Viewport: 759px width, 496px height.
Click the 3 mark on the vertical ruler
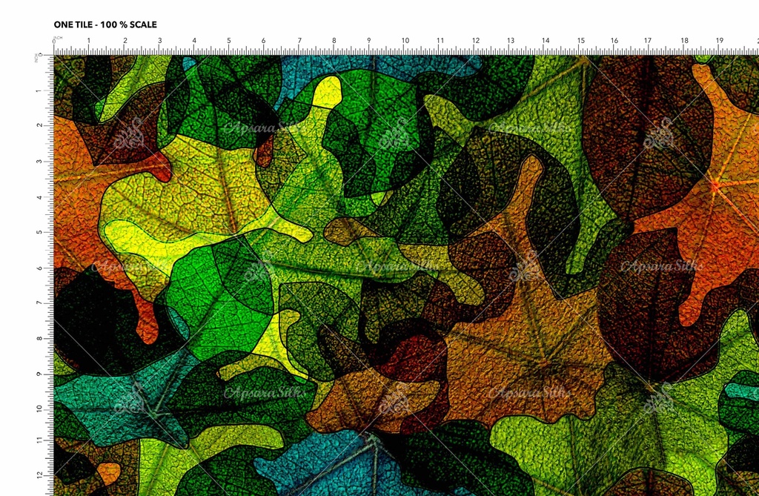coord(39,161)
